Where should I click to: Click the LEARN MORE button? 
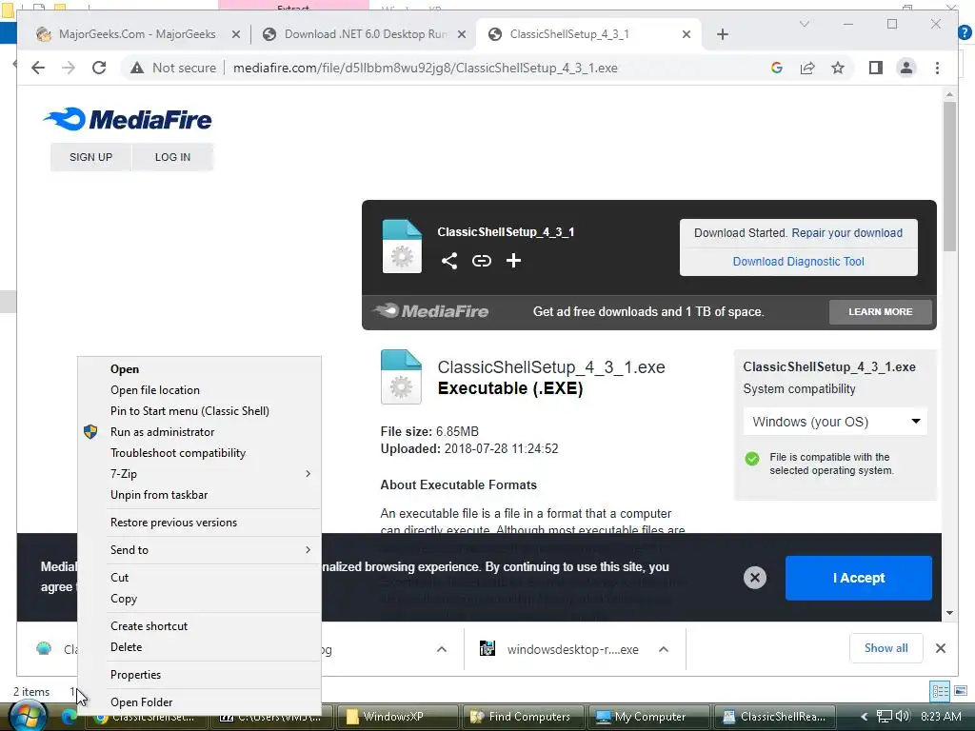[x=881, y=312]
